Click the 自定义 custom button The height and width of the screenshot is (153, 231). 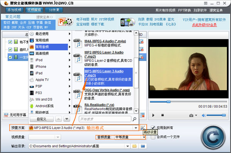pos(42,119)
